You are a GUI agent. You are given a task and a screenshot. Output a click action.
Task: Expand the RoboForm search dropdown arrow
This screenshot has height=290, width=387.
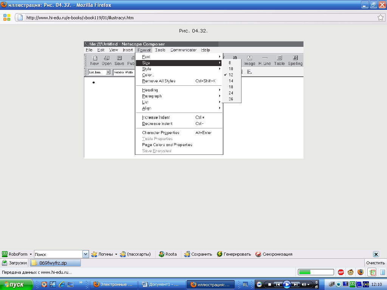click(86, 254)
